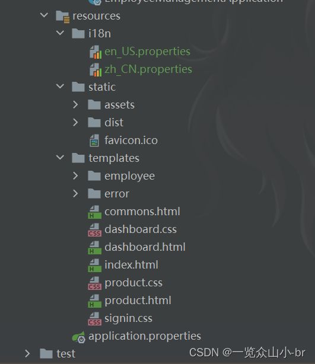Select dashboard.html file name
Screen dimensions: 315x364
pyautogui.click(x=145, y=247)
